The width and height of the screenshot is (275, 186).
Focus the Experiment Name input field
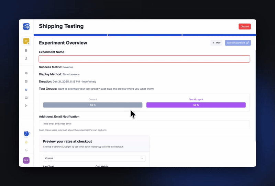click(144, 59)
